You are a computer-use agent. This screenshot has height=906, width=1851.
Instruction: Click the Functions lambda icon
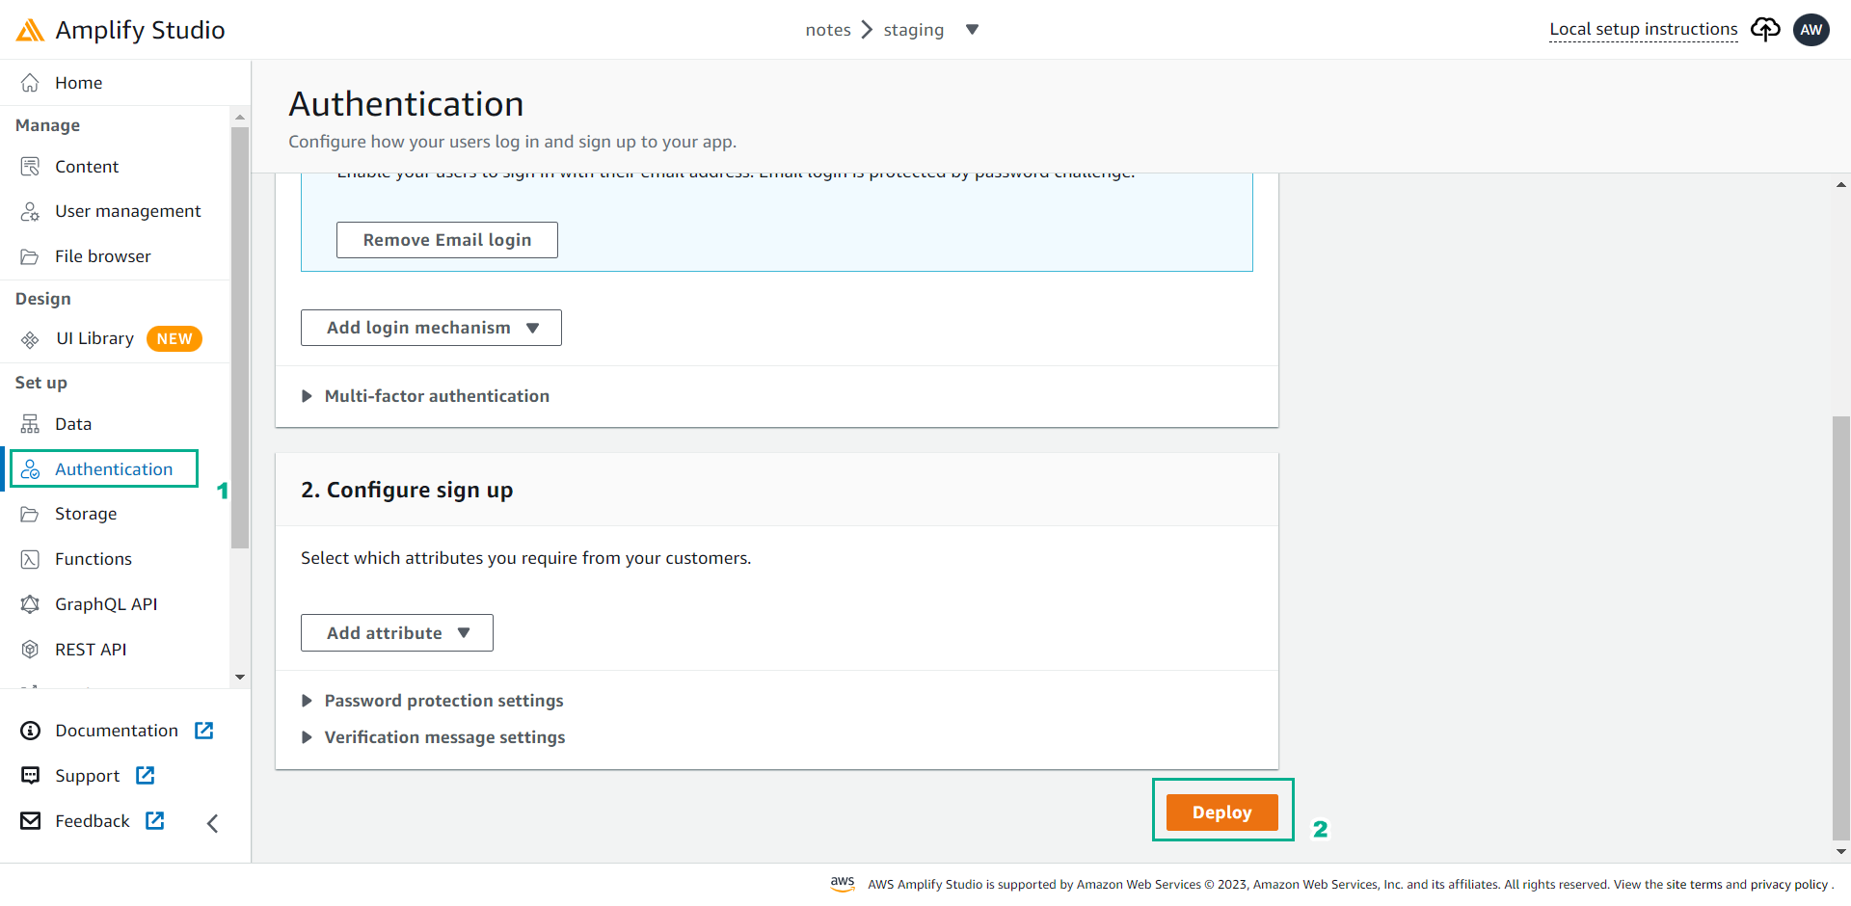30,559
